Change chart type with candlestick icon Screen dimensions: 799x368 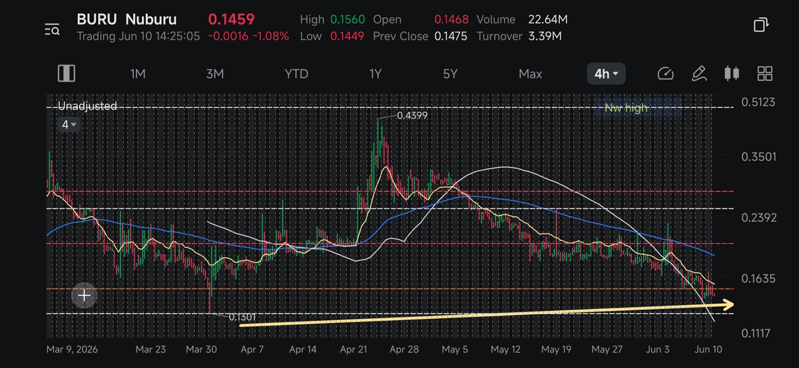click(x=732, y=74)
